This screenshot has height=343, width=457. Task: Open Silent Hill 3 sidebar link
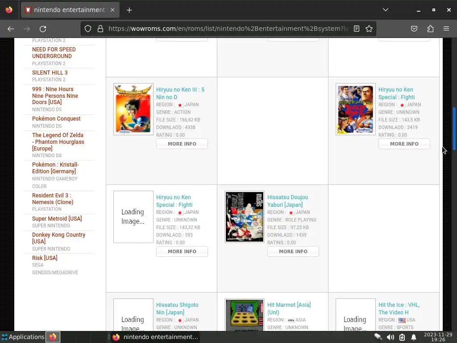(50, 73)
